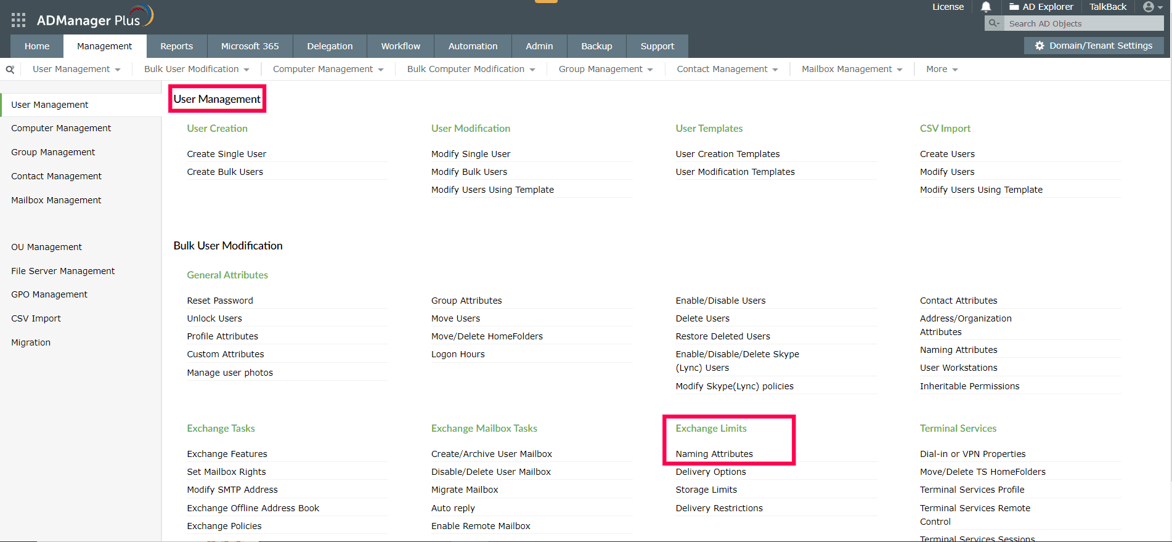Expand the User Management dropdown in the submenu bar
This screenshot has width=1172, height=542.
76,69
